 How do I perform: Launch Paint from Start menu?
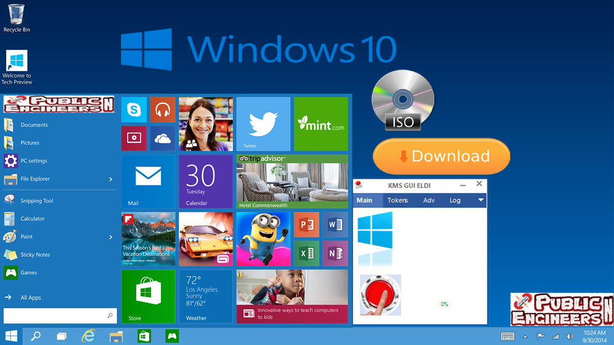(x=60, y=236)
